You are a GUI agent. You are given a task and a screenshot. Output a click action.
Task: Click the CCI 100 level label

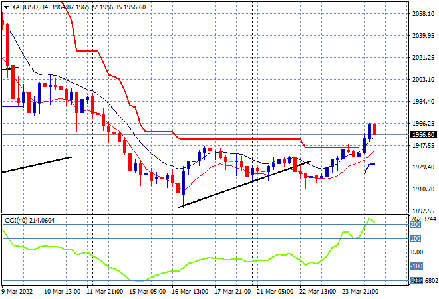(x=416, y=239)
